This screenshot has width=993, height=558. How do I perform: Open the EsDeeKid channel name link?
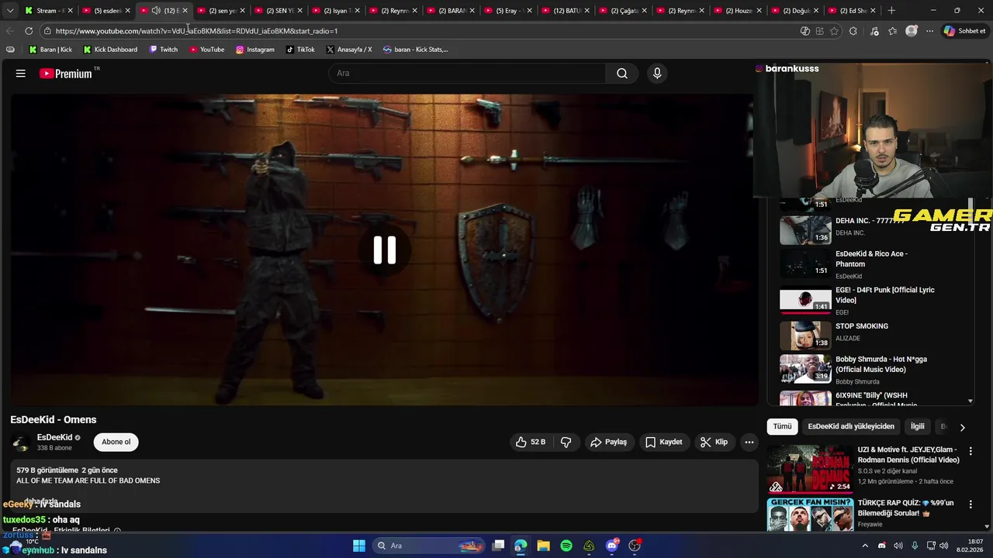tap(54, 437)
